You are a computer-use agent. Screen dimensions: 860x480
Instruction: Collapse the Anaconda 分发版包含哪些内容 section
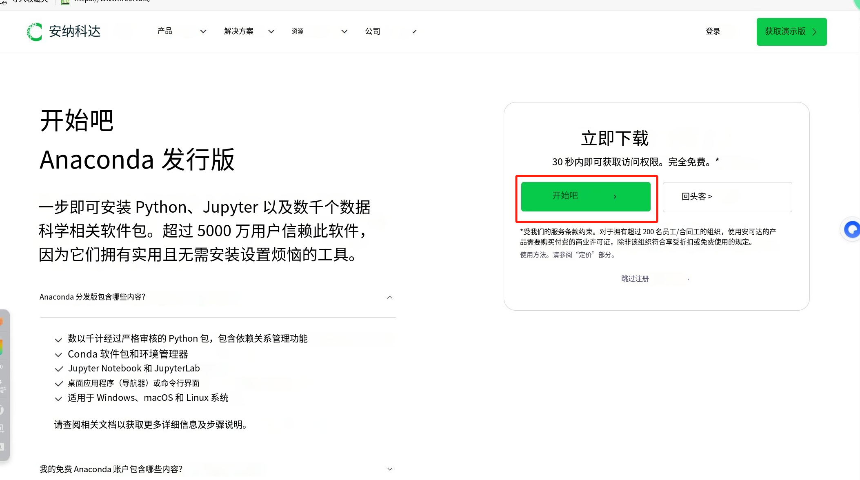tap(390, 297)
